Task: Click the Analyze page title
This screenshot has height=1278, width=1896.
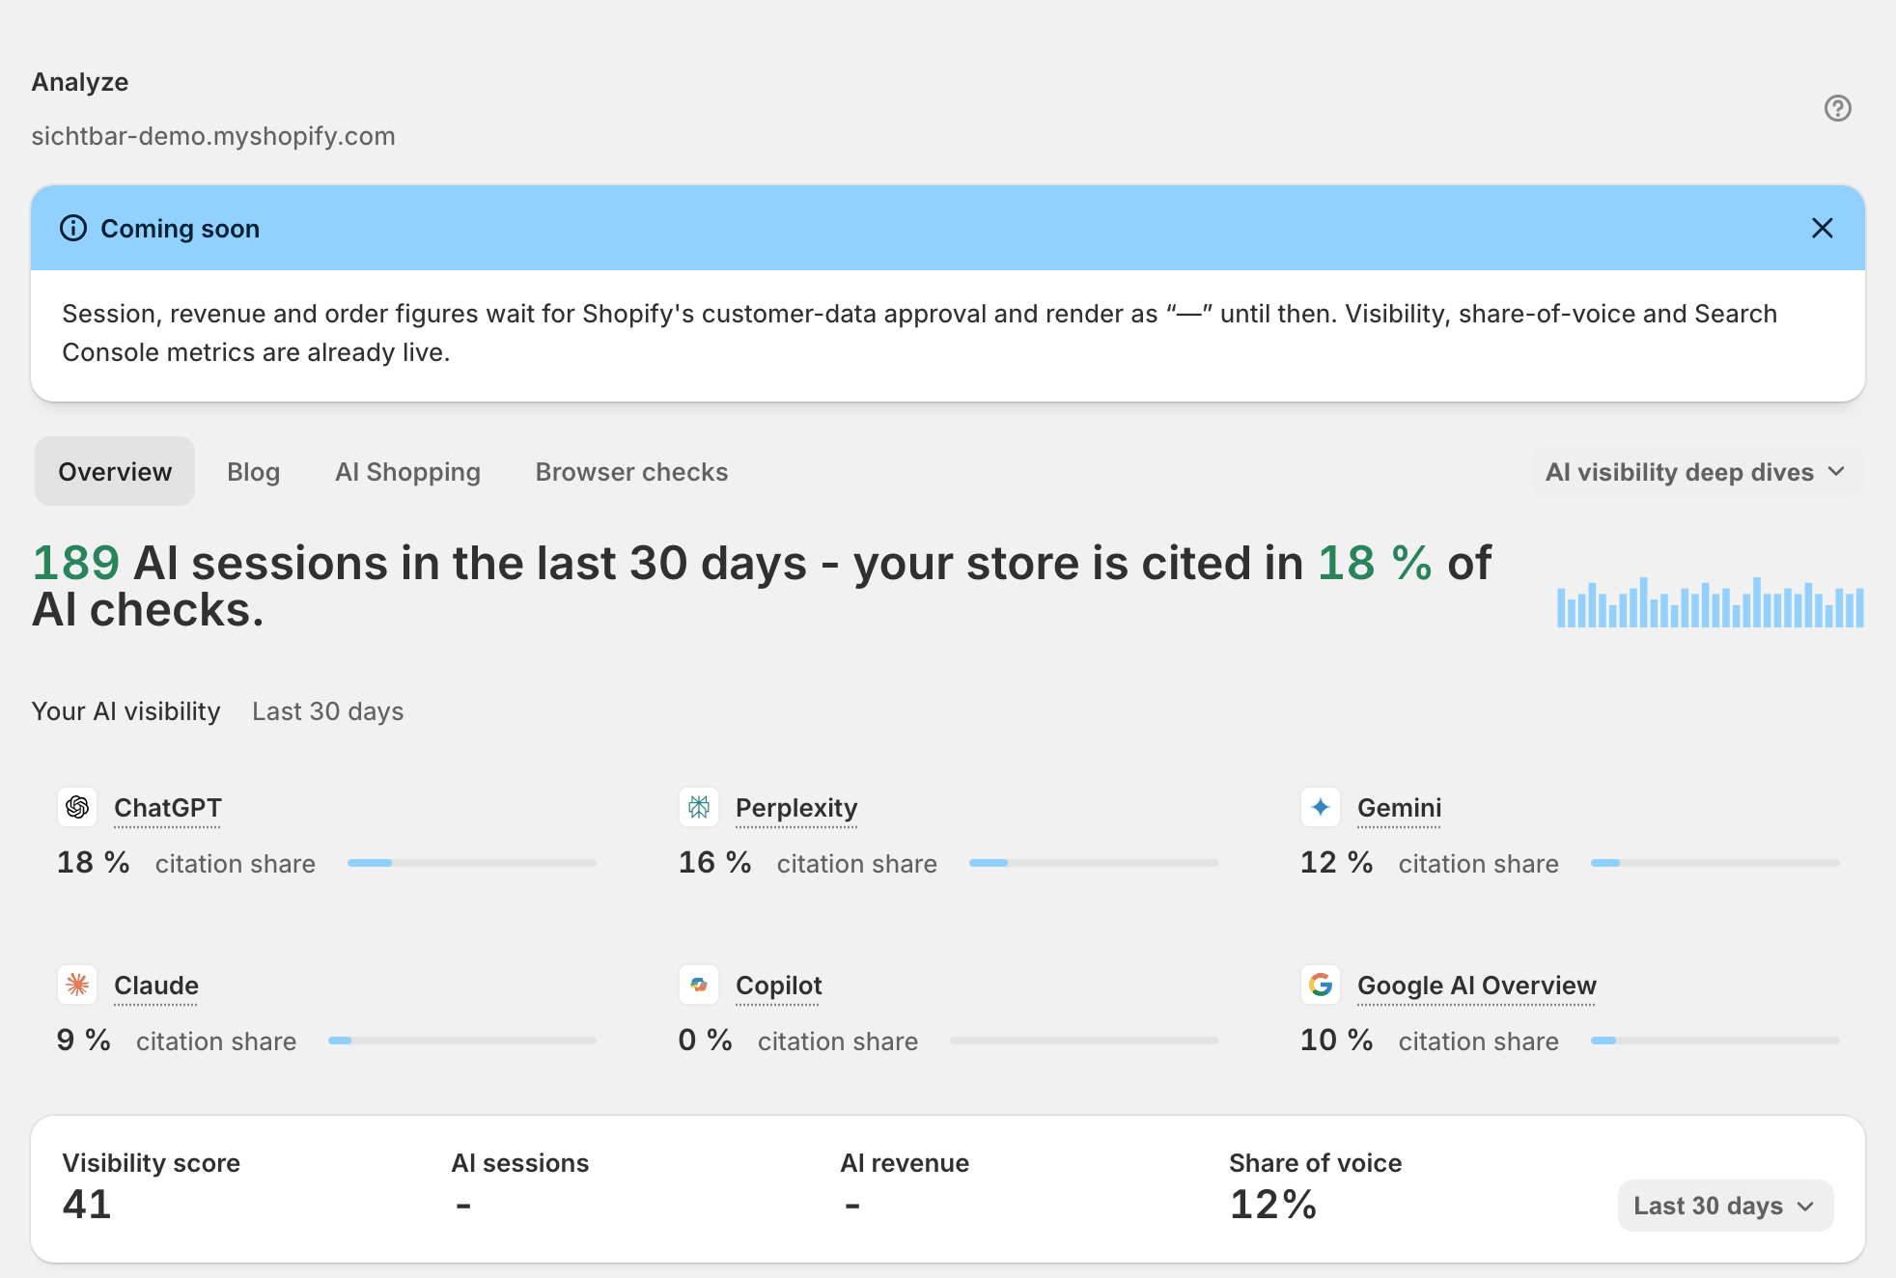Action: click(80, 82)
